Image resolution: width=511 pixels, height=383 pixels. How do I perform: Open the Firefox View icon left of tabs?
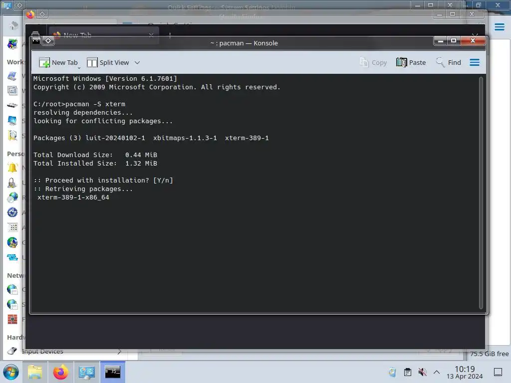35,34
